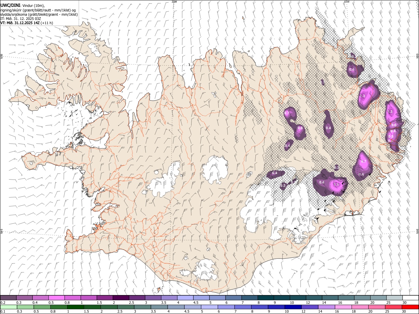Pick the pure bright red rain legend swatch
This screenshot has width=419, height=314.
coord(410,307)
